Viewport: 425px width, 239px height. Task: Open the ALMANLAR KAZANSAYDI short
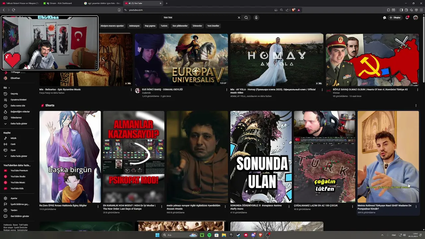point(133,157)
